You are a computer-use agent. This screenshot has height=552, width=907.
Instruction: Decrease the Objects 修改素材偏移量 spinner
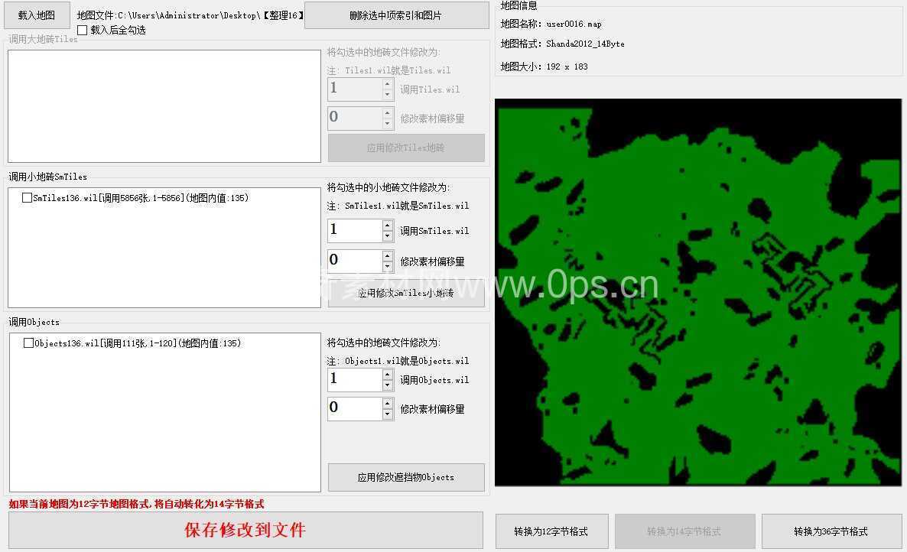click(x=388, y=414)
